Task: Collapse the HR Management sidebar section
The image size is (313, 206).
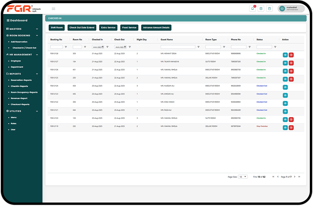Action: (x=37, y=55)
